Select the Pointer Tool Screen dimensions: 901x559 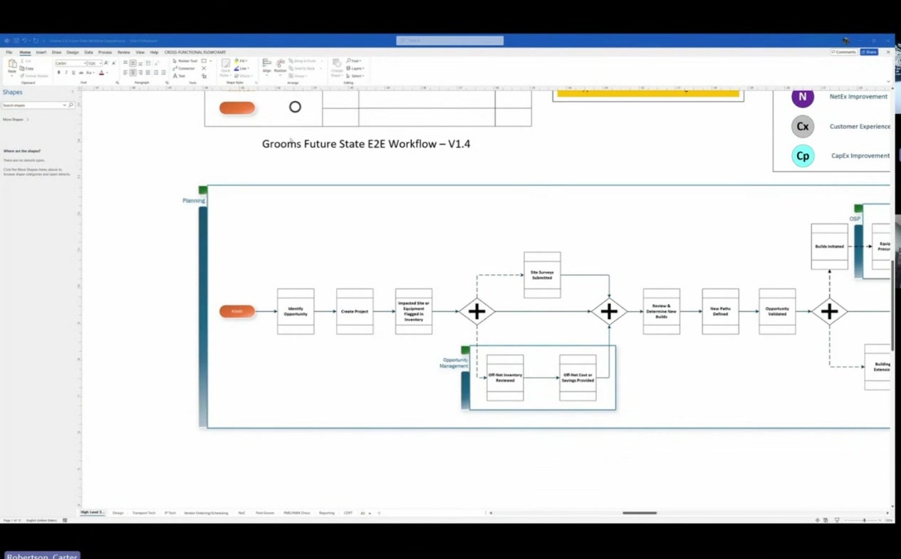[186, 61]
